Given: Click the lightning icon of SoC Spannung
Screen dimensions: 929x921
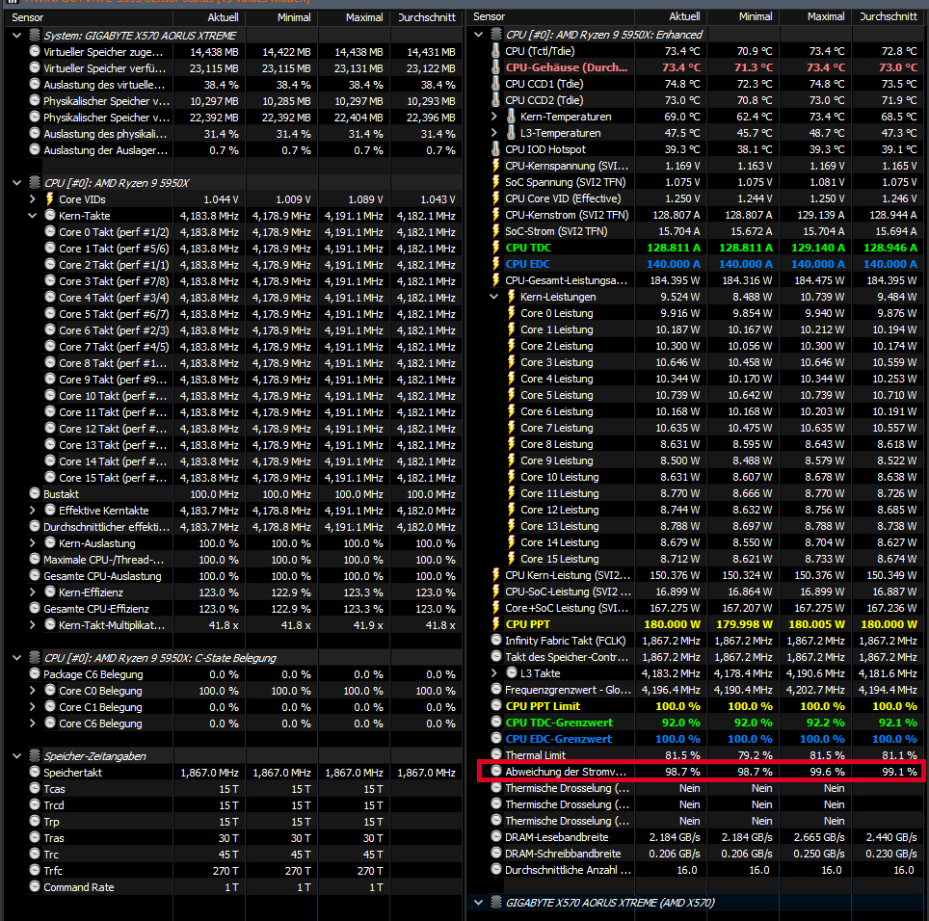Looking at the screenshot, I should pyautogui.click(x=496, y=182).
